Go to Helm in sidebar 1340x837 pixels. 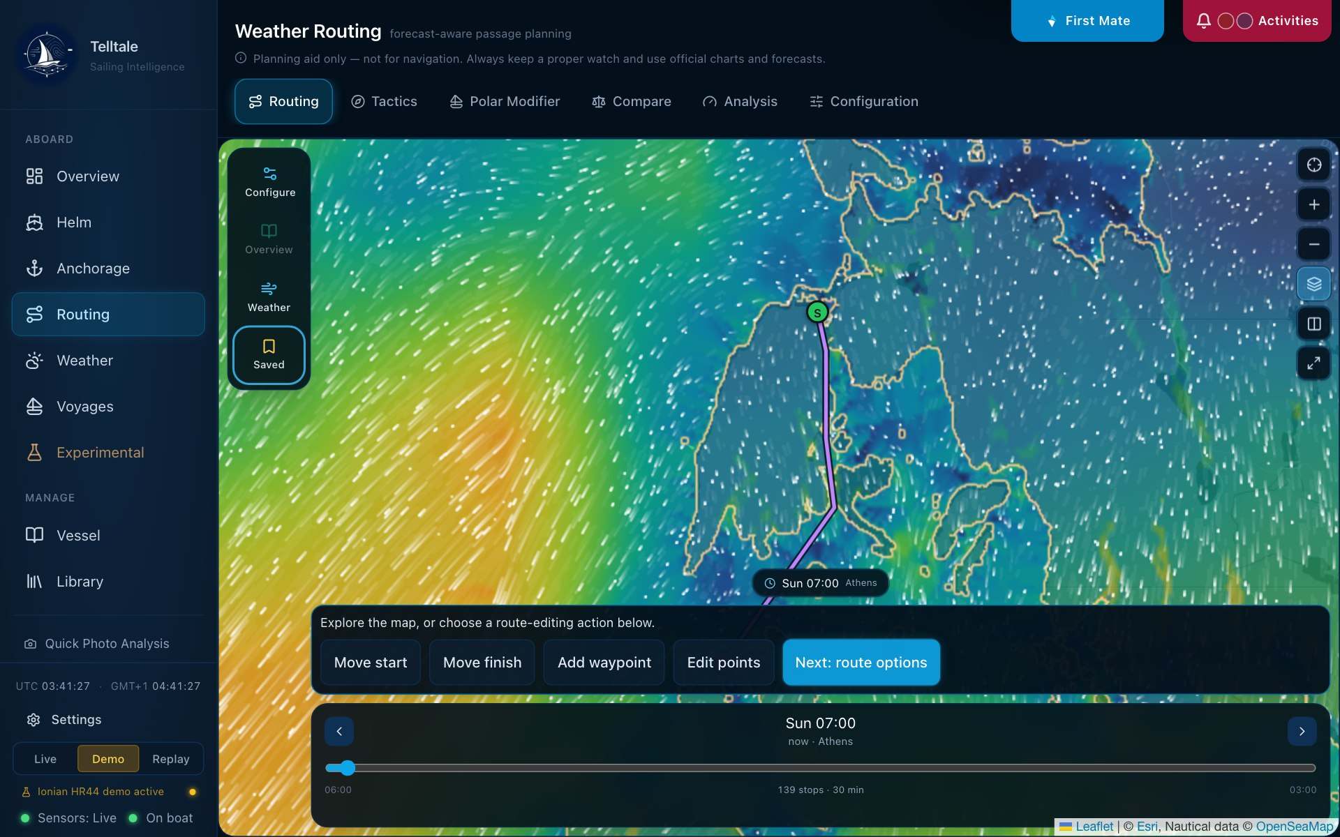pos(108,223)
